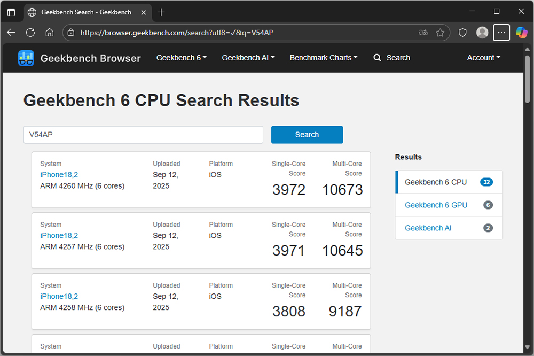
Task: Click the page vertical scrollbar thumb
Action: point(527,79)
